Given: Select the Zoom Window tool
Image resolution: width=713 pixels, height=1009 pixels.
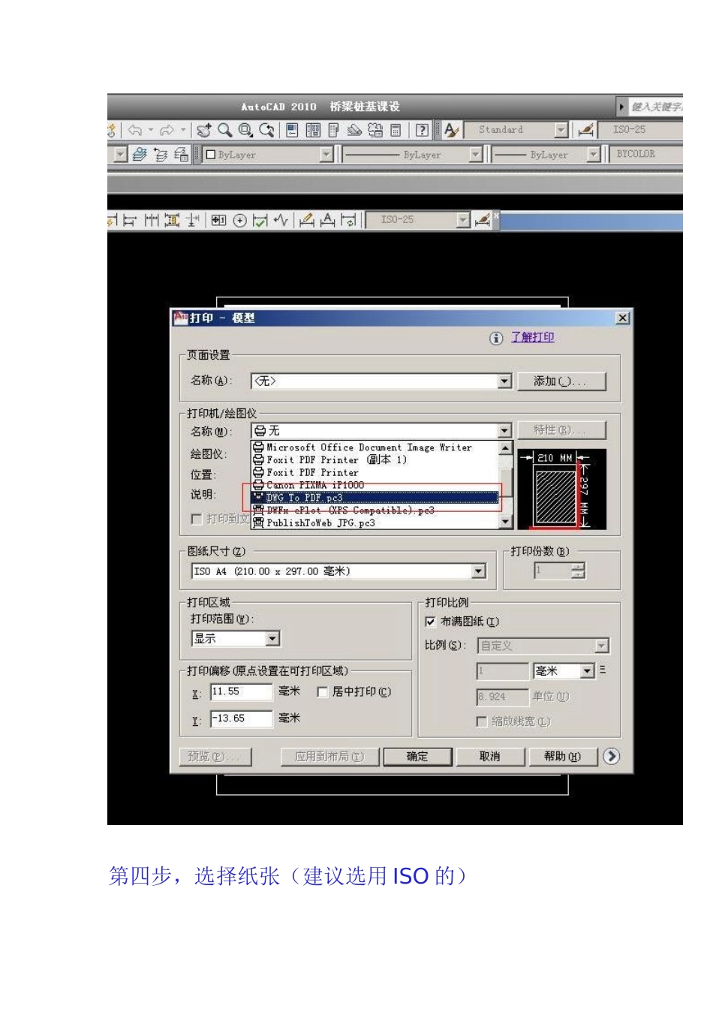Looking at the screenshot, I should (x=245, y=130).
